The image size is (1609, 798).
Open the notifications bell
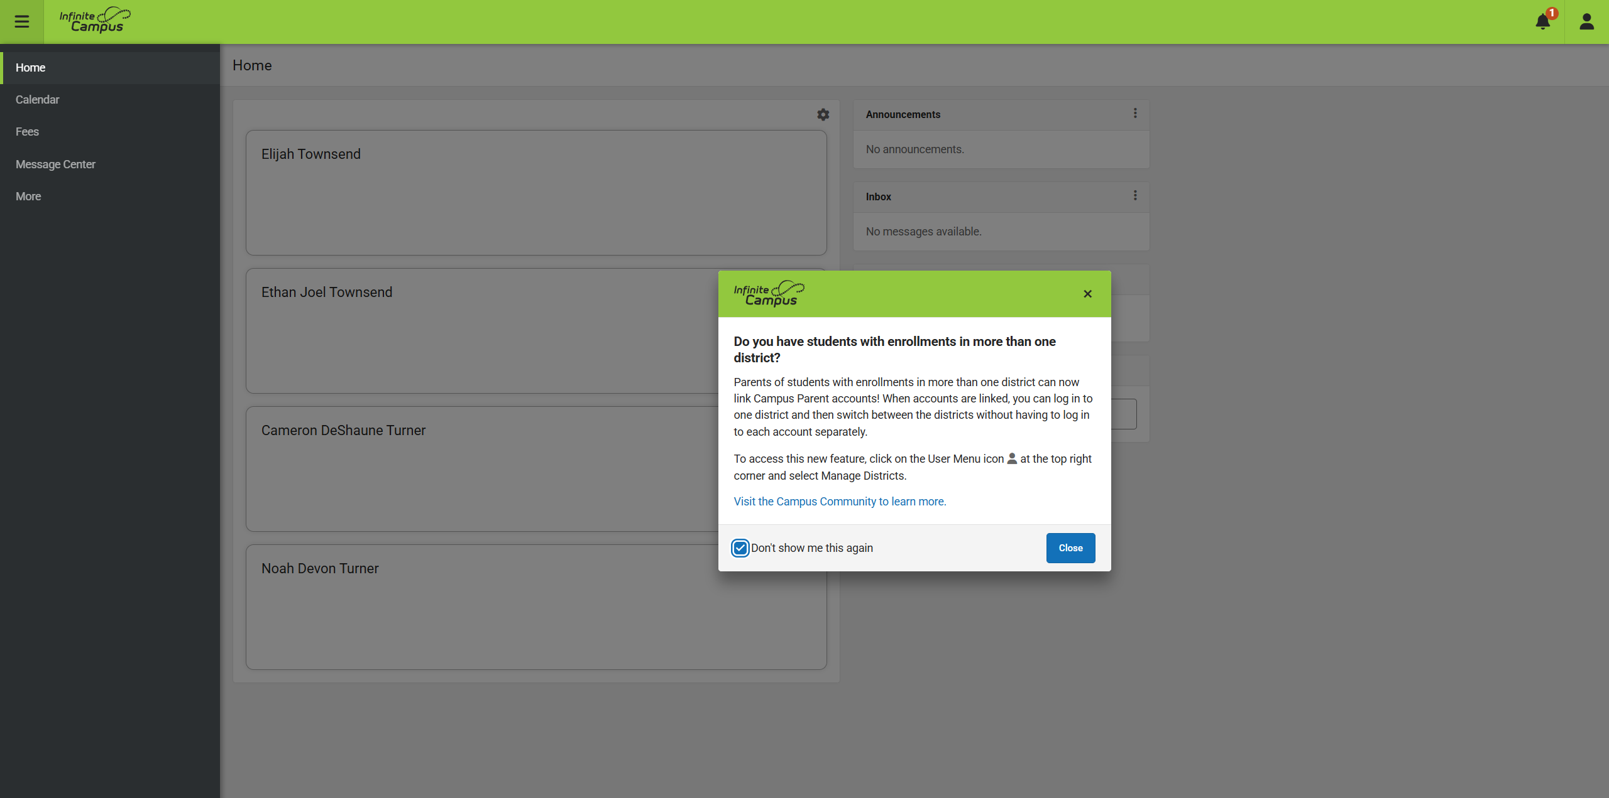[x=1544, y=21]
